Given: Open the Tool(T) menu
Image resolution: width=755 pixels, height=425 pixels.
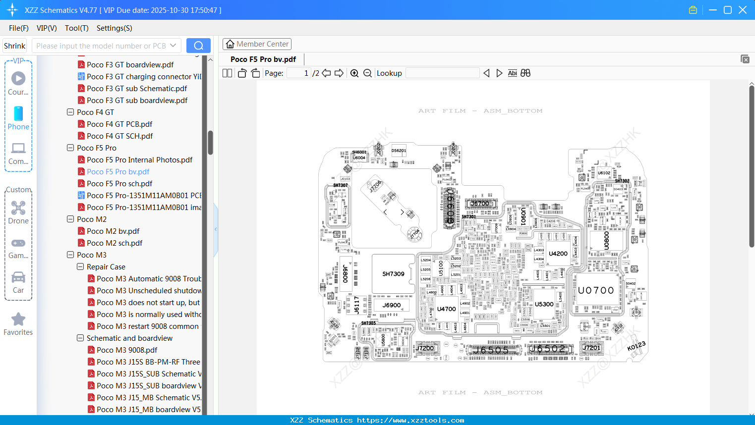Looking at the screenshot, I should pyautogui.click(x=77, y=28).
